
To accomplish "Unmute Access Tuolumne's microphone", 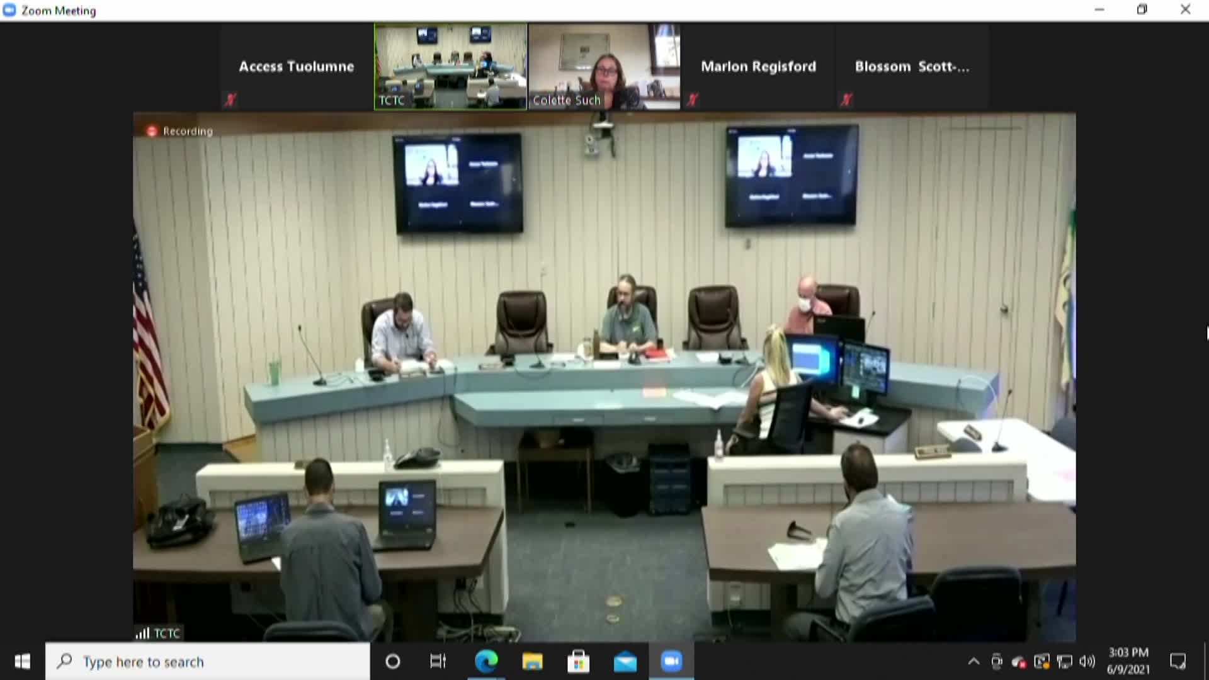I will 231,99.
